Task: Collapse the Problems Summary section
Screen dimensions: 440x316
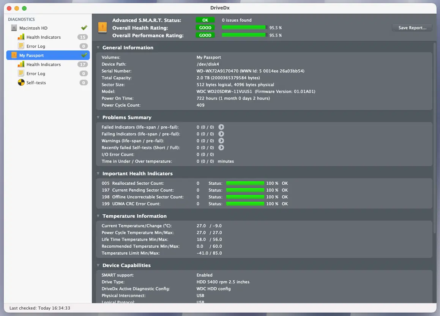Action: (x=98, y=117)
